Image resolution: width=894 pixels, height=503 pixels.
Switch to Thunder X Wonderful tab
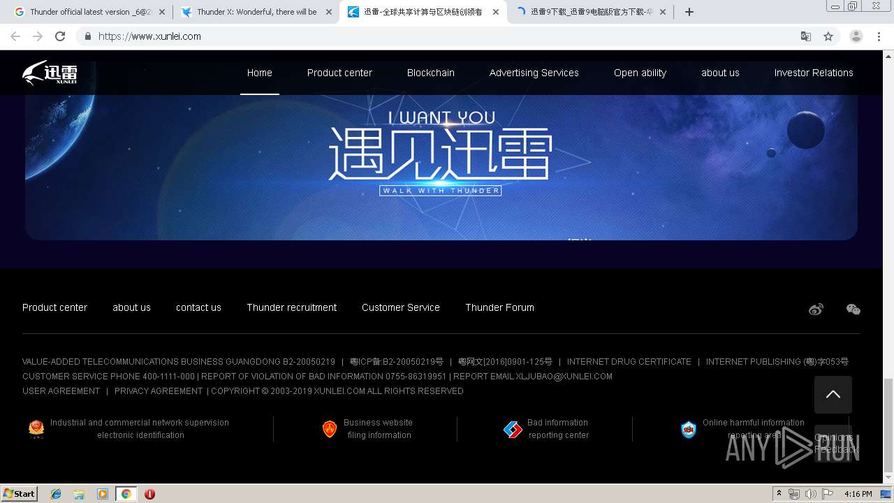click(256, 12)
